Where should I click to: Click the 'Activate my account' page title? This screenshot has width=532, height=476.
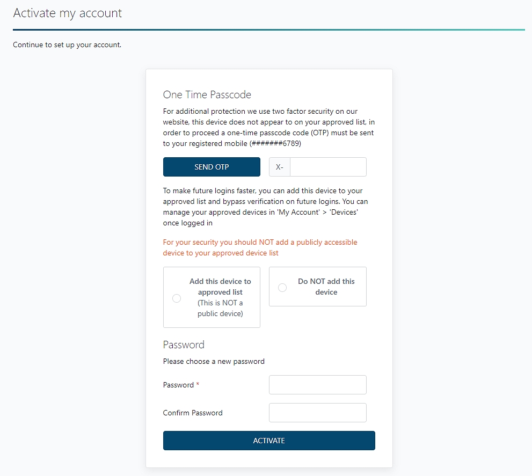click(68, 13)
